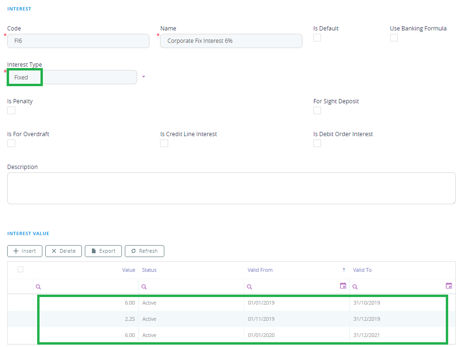Click the Insert button

click(25, 251)
